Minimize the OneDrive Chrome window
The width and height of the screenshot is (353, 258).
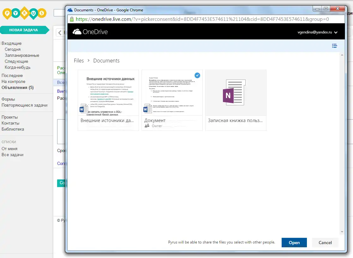[317, 9]
